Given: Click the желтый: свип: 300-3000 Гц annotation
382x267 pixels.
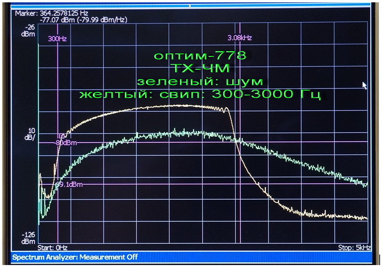Looking at the screenshot, I should click(x=200, y=94).
